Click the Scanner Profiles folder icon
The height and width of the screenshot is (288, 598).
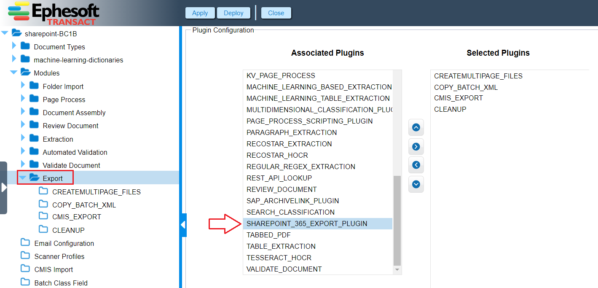tap(25, 256)
